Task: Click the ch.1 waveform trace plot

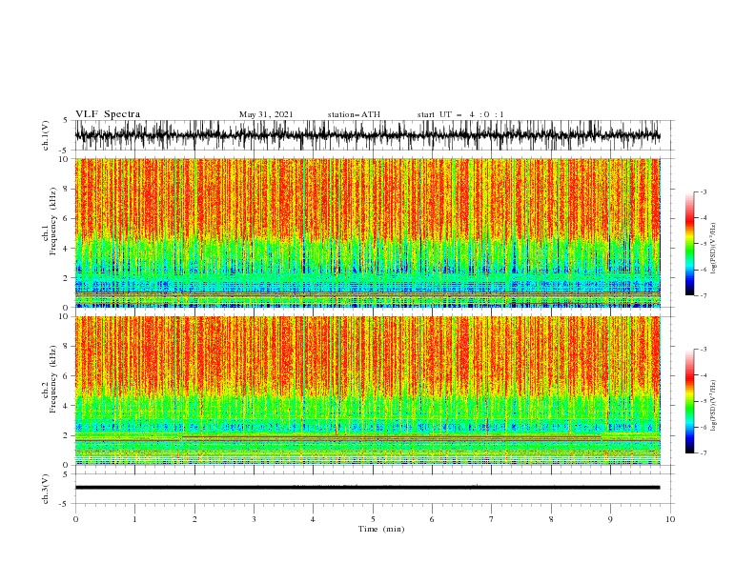Action: 367,135
